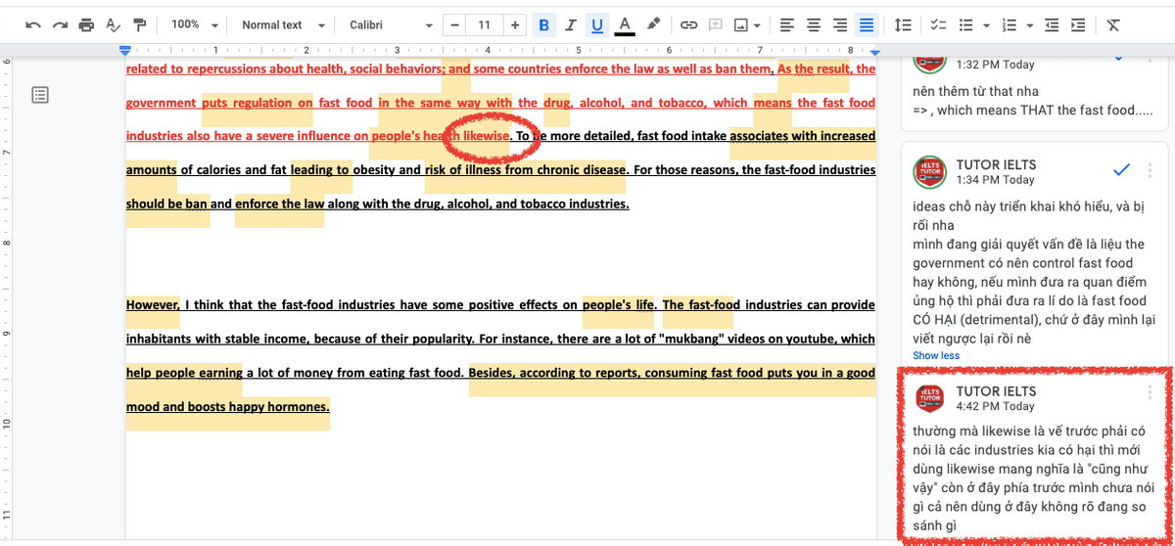Run spelling and grammar check

coord(113,24)
